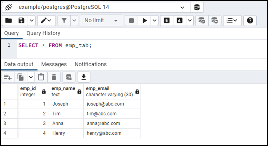Expand the save options arrow
This screenshot has height=146, width=268.
pyautogui.click(x=32, y=21)
